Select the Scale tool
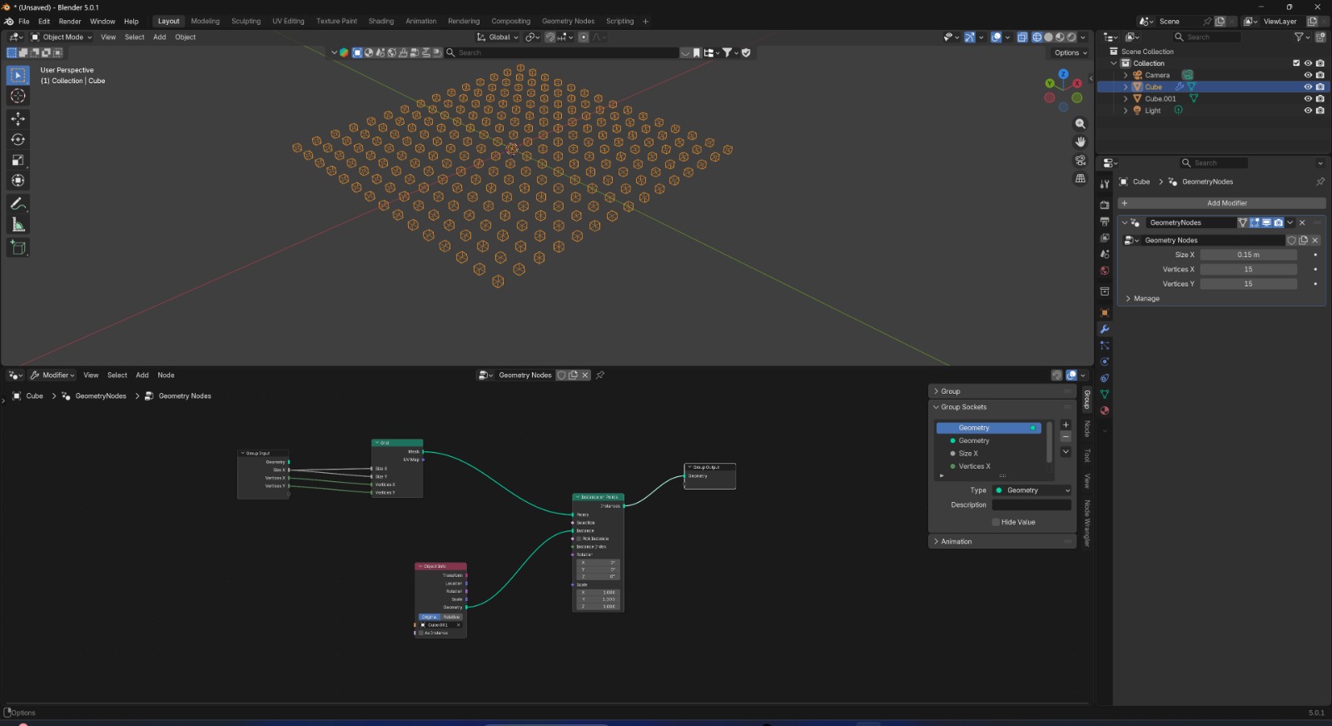The height and width of the screenshot is (726, 1332). [17, 160]
